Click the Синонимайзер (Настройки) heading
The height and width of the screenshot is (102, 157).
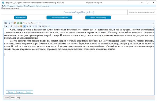click(79, 12)
